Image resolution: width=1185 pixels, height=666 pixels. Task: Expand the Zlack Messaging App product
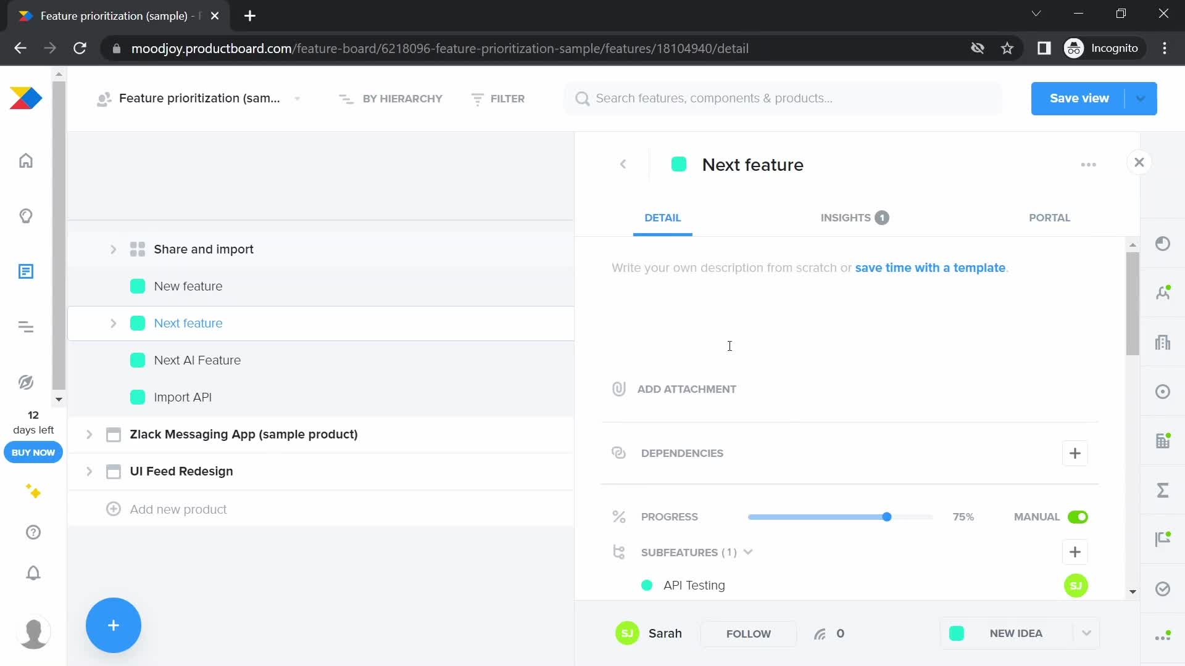click(x=89, y=434)
